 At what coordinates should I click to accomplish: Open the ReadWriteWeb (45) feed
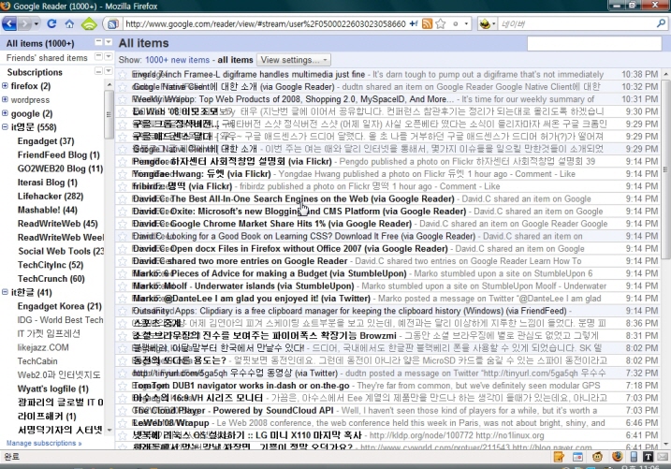pos(57,224)
